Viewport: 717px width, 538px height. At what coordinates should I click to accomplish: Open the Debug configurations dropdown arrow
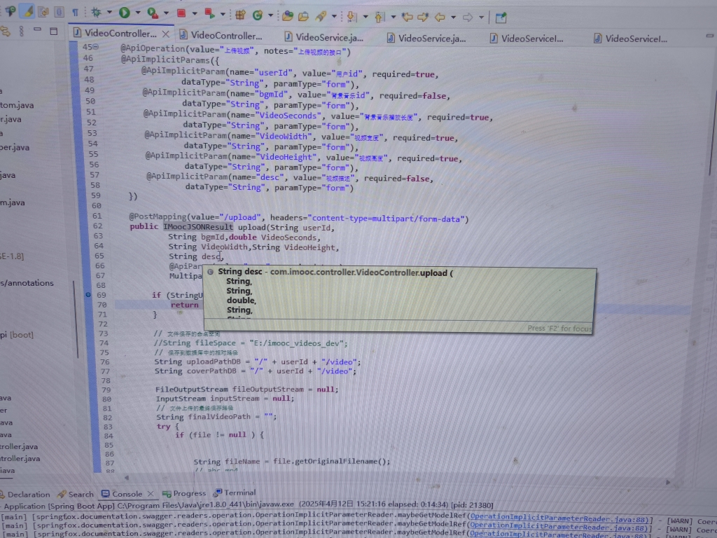[109, 13]
